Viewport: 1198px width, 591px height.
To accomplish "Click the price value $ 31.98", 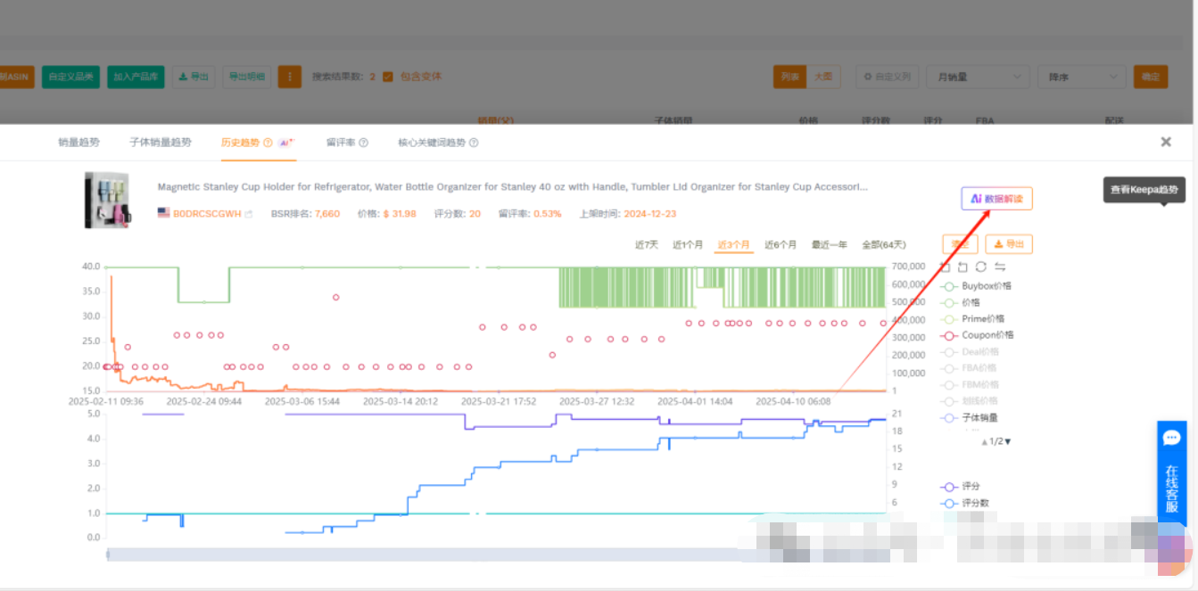I will pyautogui.click(x=400, y=214).
